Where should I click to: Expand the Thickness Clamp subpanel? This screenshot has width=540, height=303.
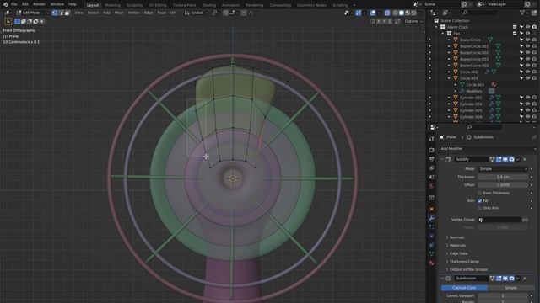click(464, 262)
